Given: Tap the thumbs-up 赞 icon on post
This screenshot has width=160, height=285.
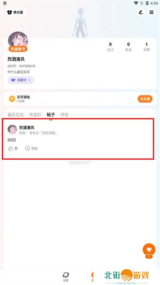Looking at the screenshot, I should tap(11, 149).
